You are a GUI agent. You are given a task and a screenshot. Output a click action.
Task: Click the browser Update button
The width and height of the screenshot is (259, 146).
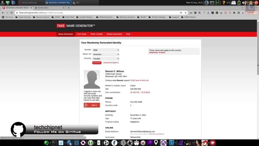click(x=251, y=13)
